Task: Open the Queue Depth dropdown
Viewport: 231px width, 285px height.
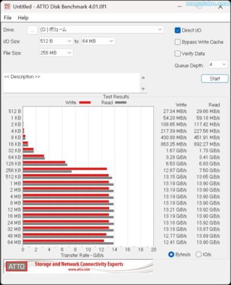Action: point(218,65)
